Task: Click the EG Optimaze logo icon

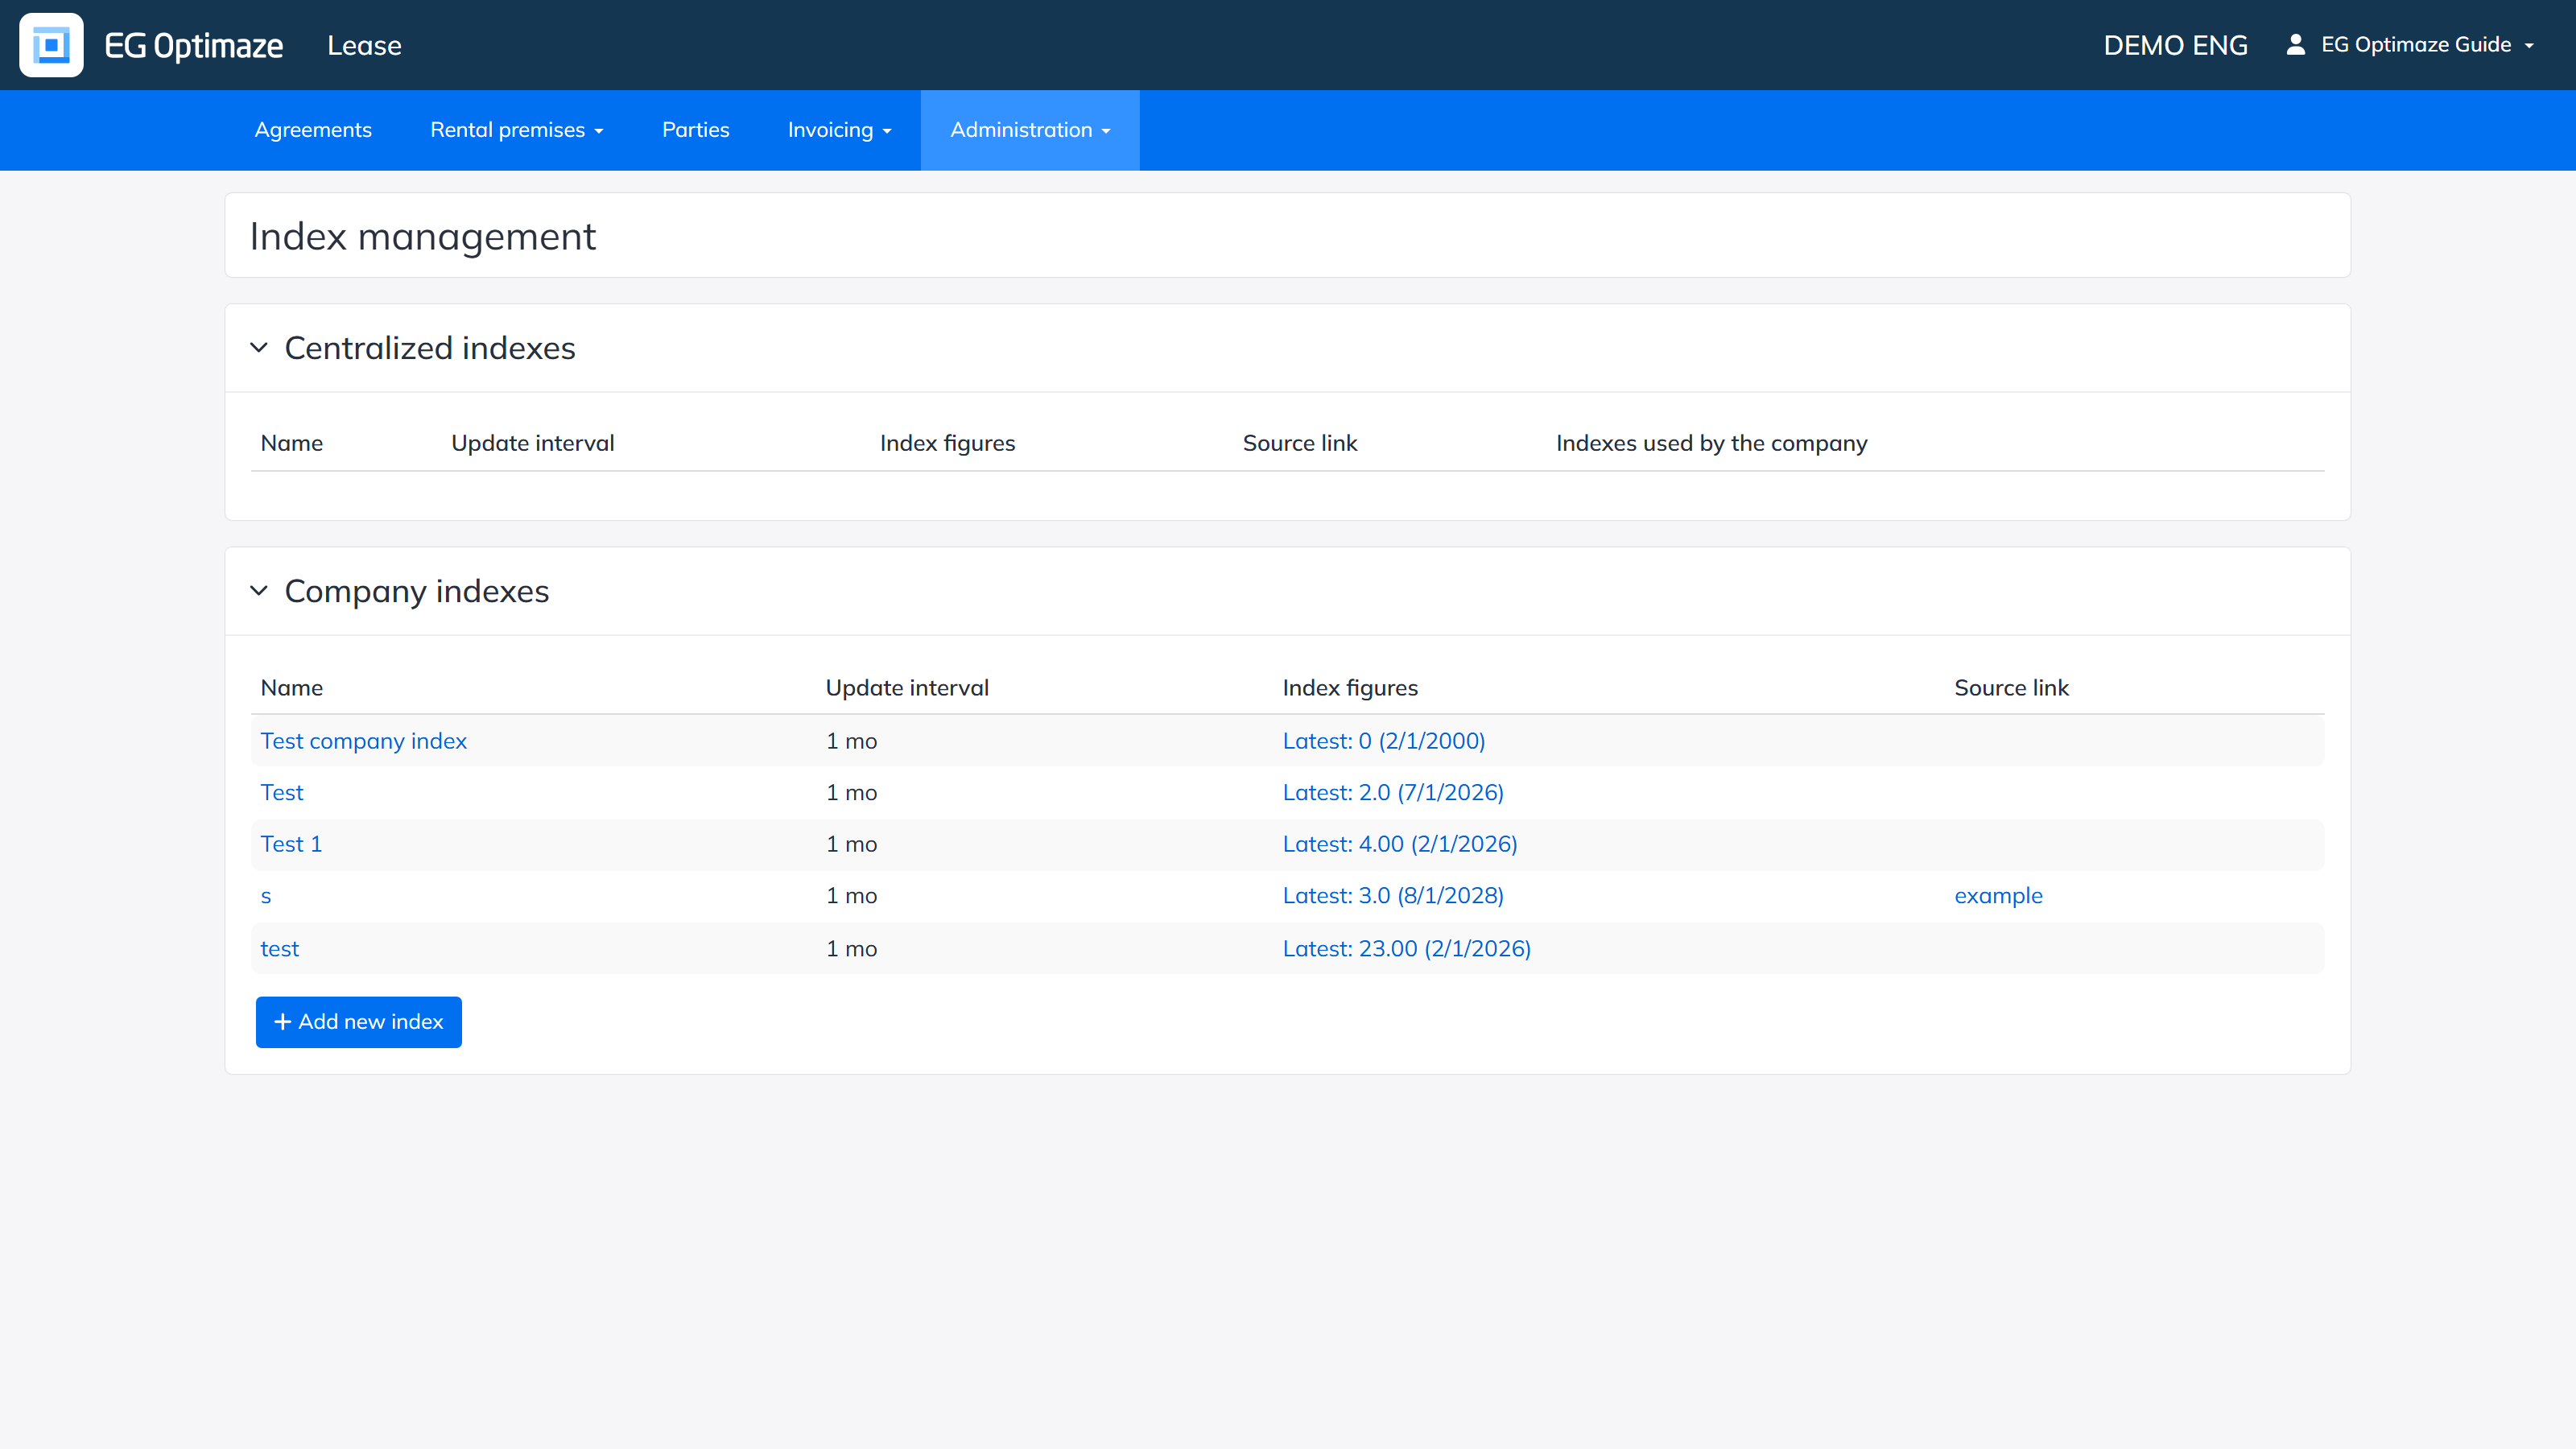Action: pos(51,45)
